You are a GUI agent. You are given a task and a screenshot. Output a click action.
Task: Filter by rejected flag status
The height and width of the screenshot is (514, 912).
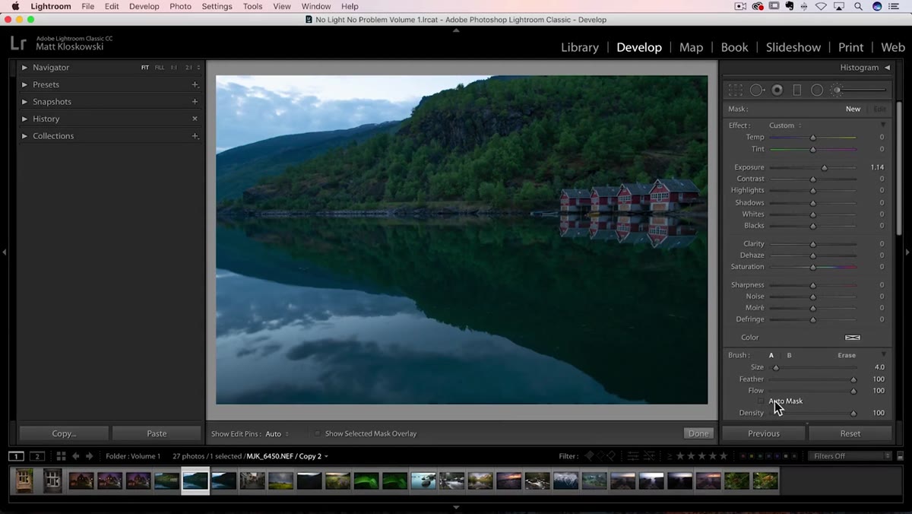[612, 456]
